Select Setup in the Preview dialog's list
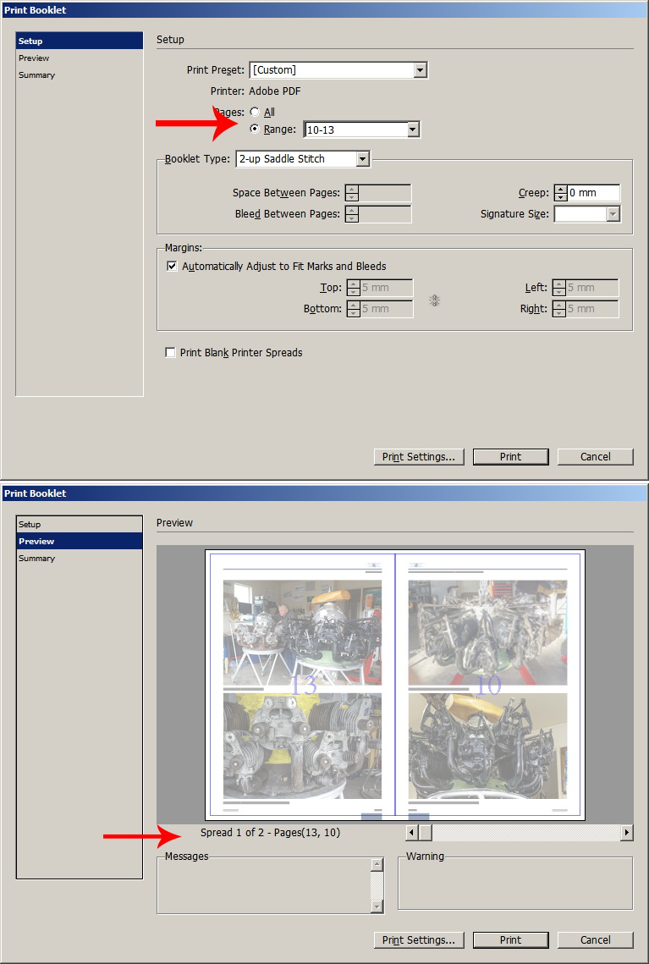 point(80,525)
